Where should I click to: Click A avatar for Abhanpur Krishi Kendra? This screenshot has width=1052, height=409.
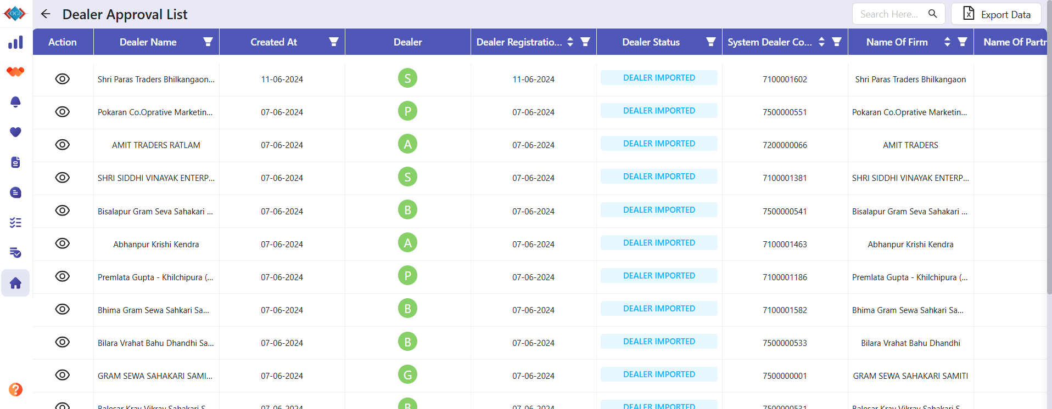click(407, 242)
